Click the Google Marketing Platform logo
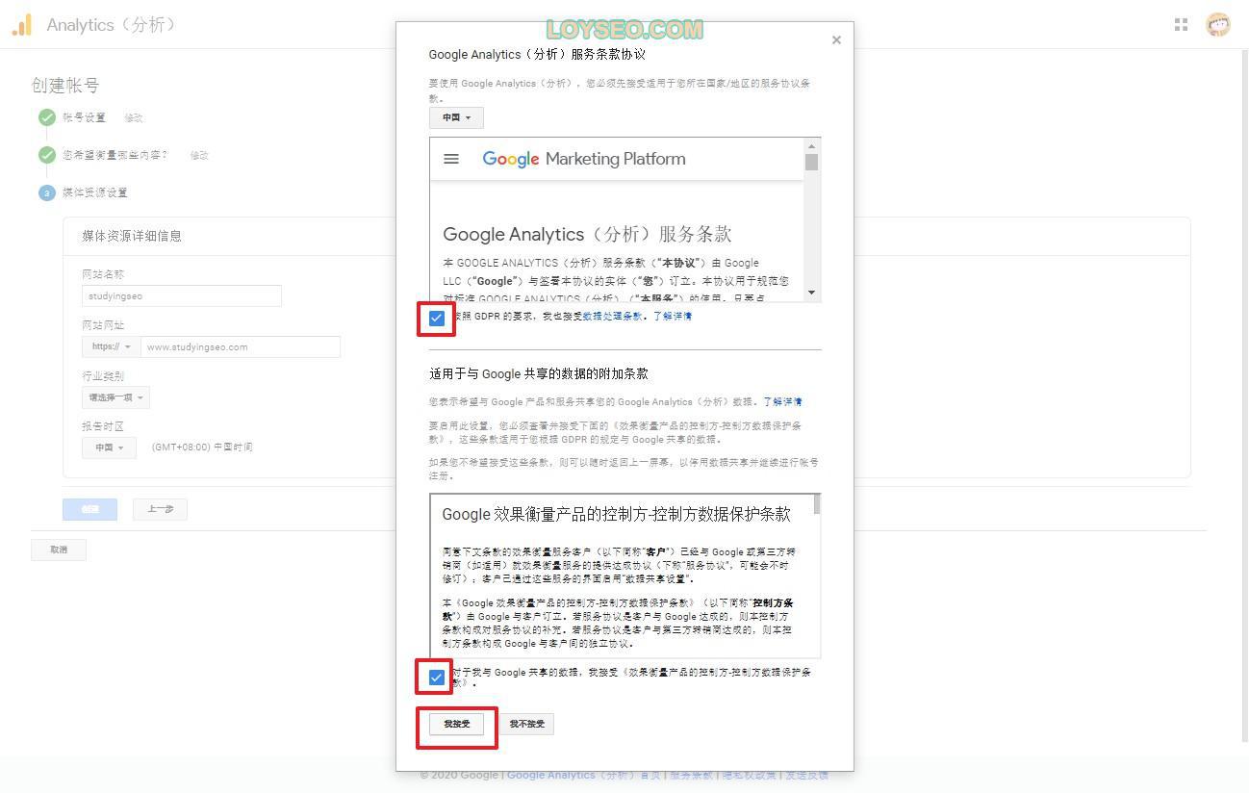The height and width of the screenshot is (793, 1249). point(584,159)
